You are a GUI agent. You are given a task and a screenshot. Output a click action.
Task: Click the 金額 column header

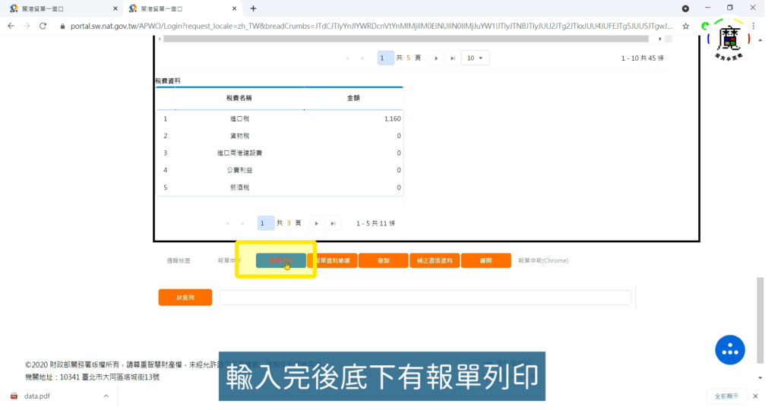[353, 98]
